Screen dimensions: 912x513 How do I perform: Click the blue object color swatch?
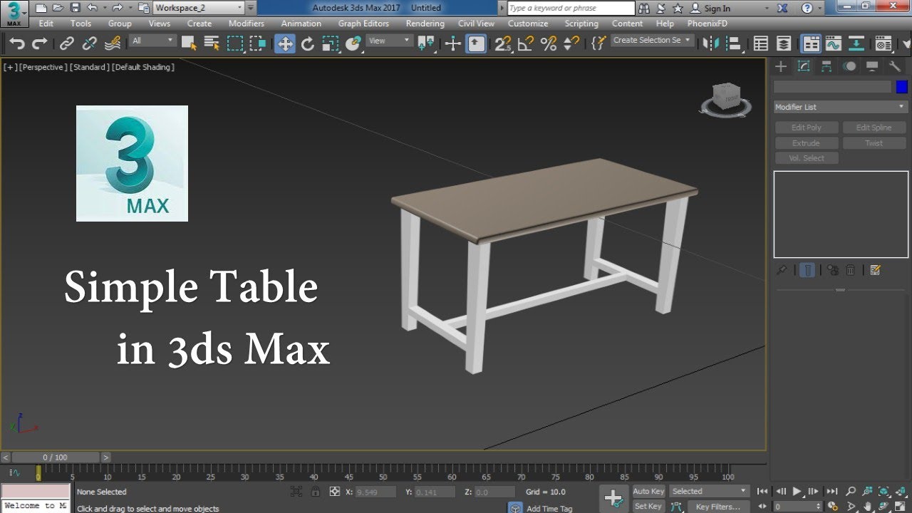[x=902, y=87]
